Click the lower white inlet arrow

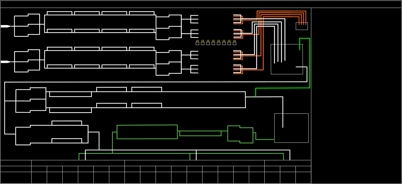tap(6, 62)
